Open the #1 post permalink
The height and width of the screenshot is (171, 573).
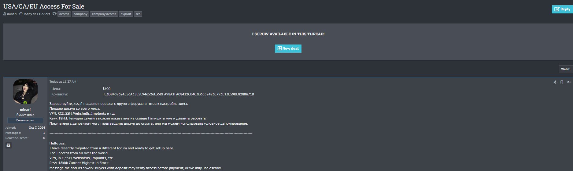tap(569, 82)
